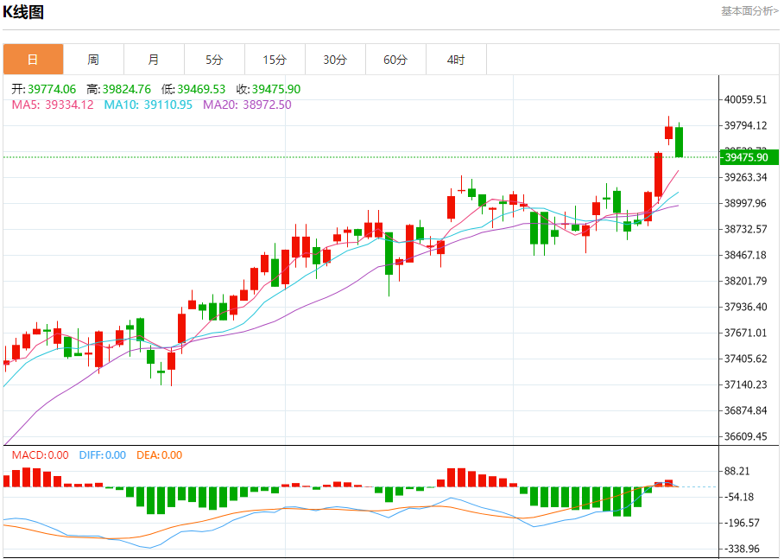The image size is (784, 559).
Task: Click the topmost red candlestick near 39794
Action: coord(668,132)
